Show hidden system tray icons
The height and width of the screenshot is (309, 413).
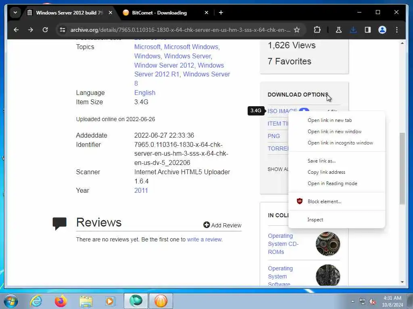[353, 302]
